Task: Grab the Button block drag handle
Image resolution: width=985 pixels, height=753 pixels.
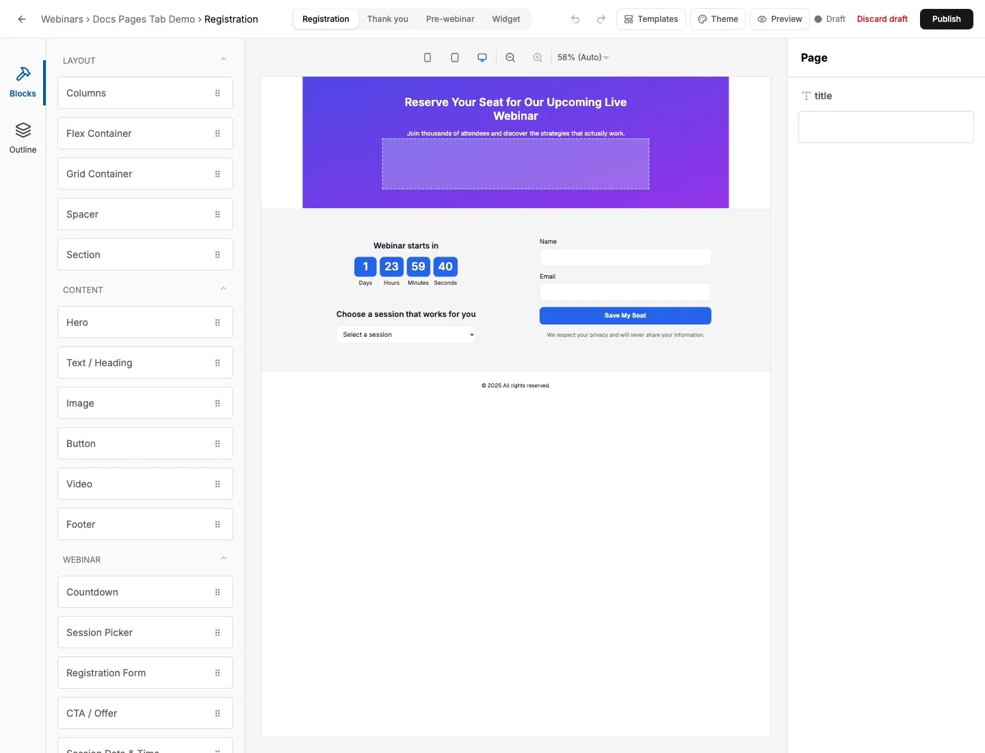Action: pos(218,444)
